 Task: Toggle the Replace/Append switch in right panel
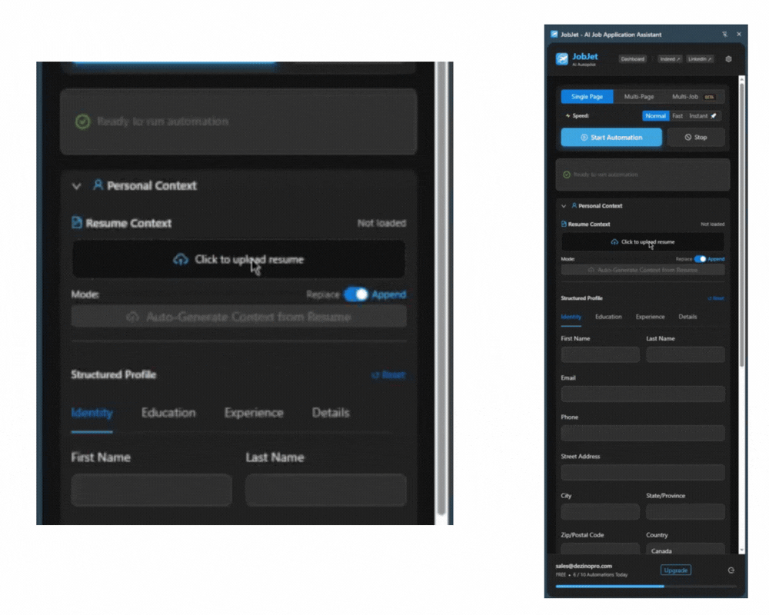pos(700,259)
